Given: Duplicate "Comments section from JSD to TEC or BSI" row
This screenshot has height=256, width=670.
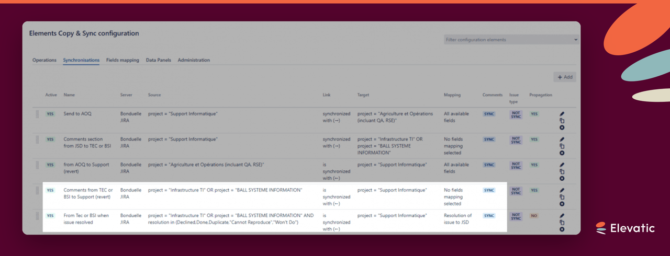Looking at the screenshot, I should 562,146.
